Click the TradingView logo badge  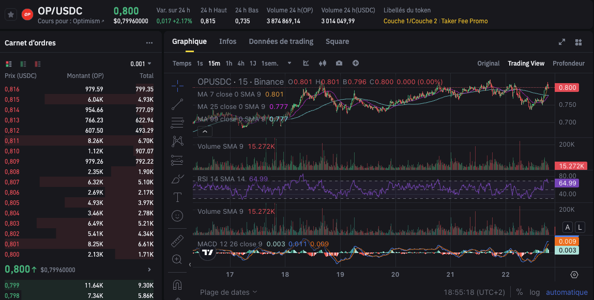click(x=208, y=252)
